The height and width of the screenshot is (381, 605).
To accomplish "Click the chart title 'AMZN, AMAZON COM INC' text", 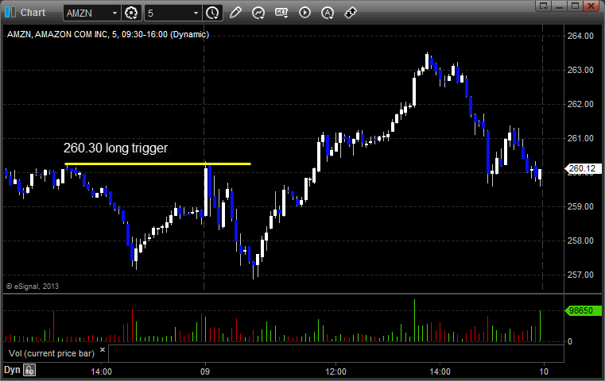I will click(x=57, y=34).
